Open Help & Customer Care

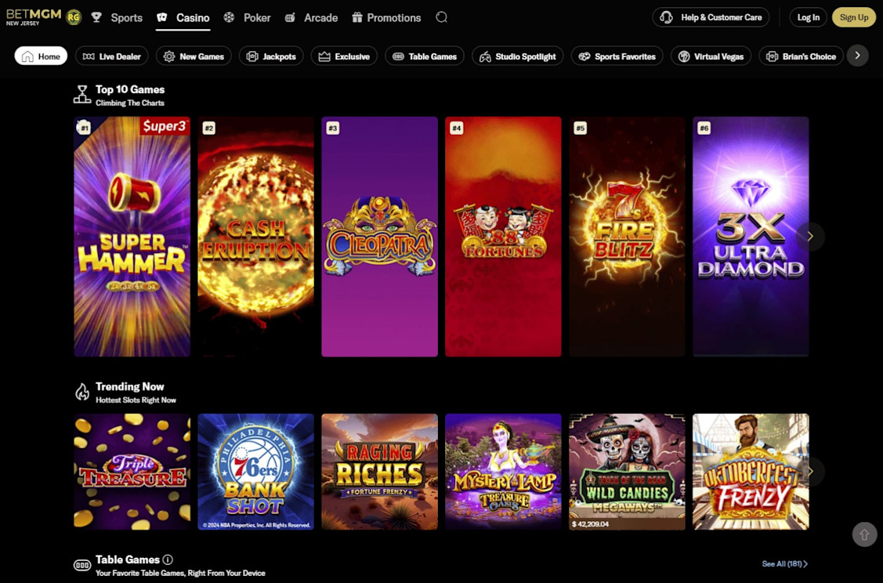[711, 17]
